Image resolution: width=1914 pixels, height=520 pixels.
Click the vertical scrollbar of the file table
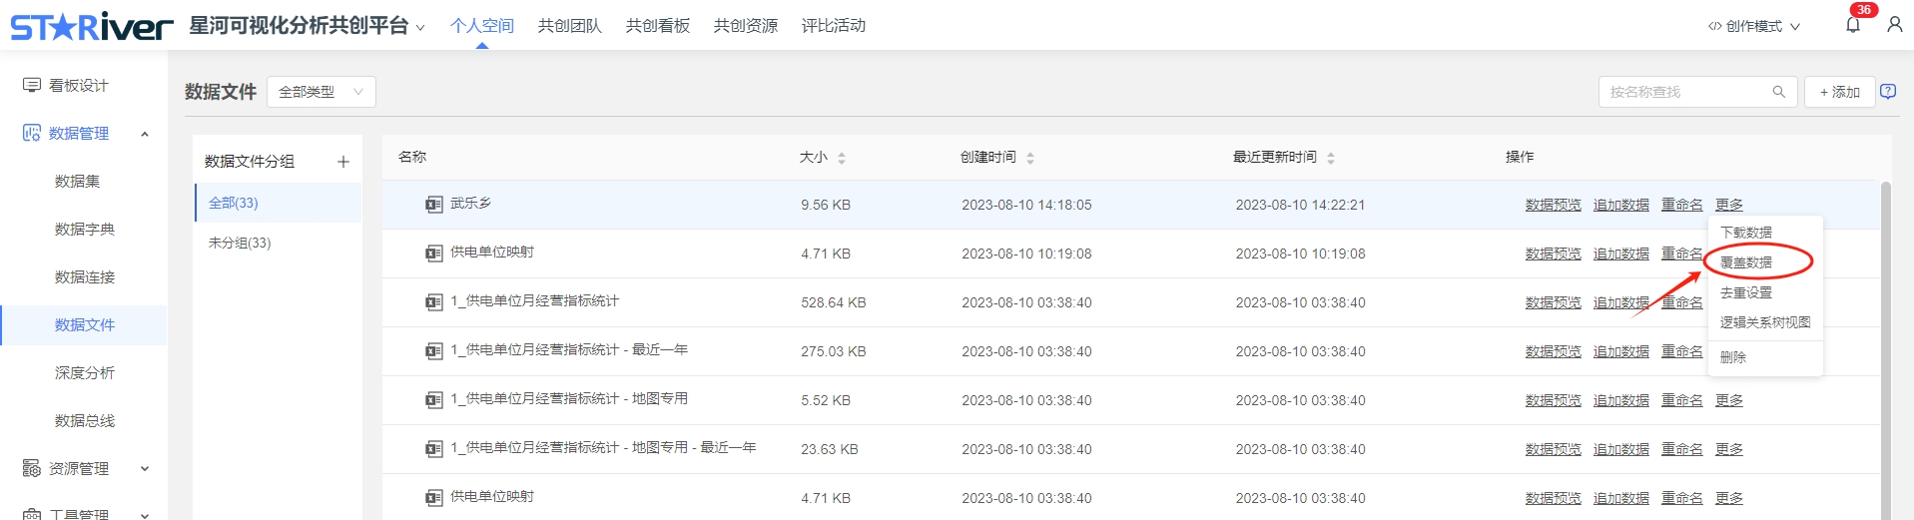click(1885, 349)
